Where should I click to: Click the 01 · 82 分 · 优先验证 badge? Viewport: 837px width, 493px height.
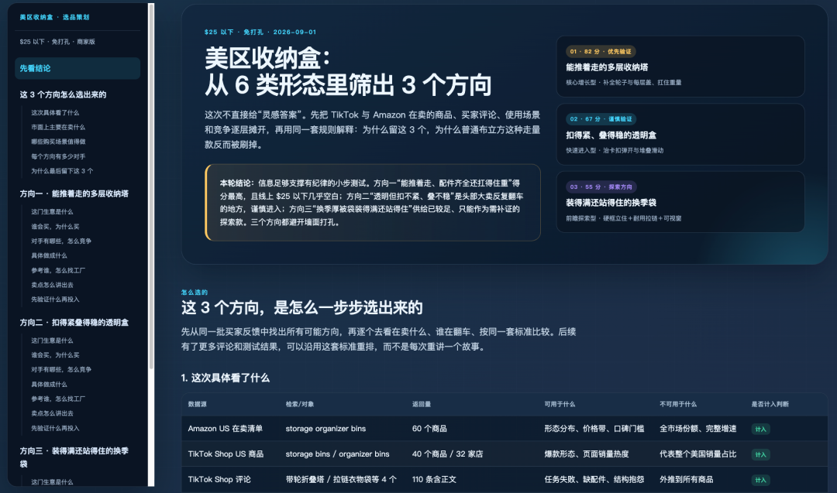[601, 52]
